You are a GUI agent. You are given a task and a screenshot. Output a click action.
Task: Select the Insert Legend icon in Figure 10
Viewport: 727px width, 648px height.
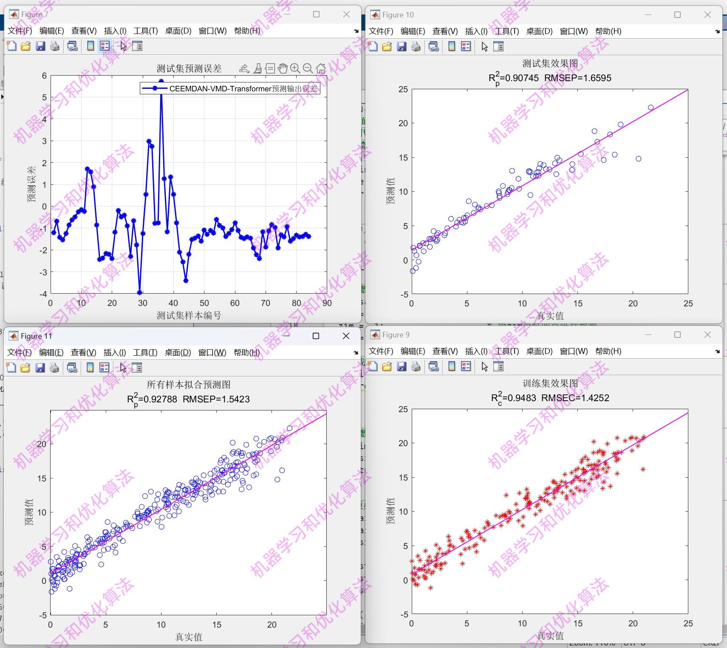click(466, 47)
